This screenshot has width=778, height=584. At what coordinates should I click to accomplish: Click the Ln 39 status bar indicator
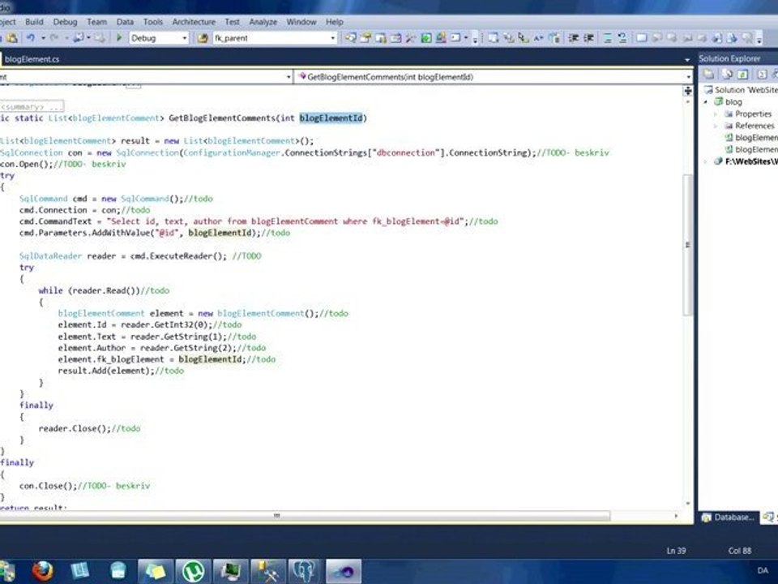coord(676,551)
